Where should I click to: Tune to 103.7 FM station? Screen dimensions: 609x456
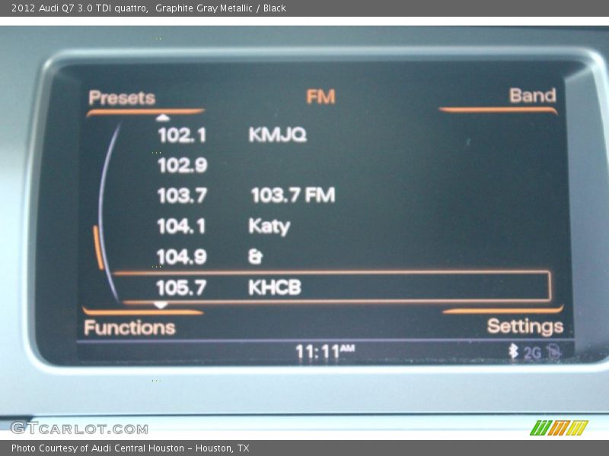tap(245, 195)
